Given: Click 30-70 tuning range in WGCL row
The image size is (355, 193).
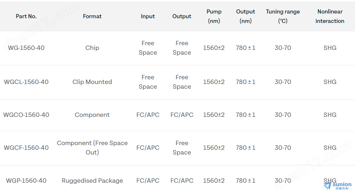Looking at the screenshot, I should pos(283,82).
